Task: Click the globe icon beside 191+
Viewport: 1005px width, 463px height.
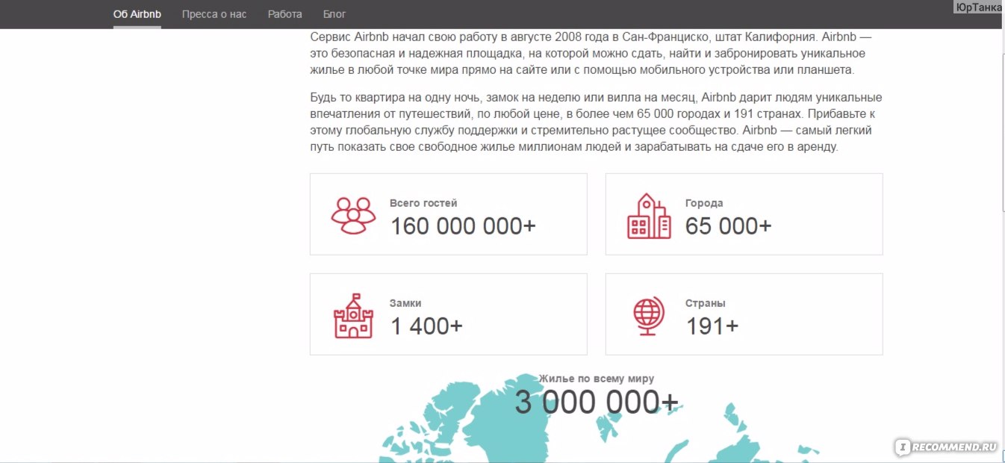Action: tap(648, 316)
